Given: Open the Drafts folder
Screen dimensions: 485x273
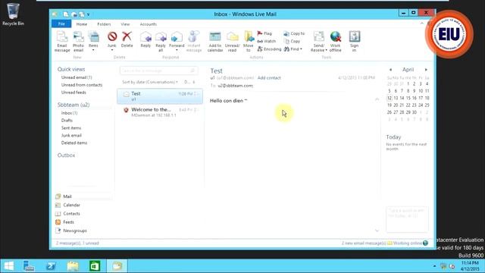Looking at the screenshot, I should [x=67, y=121].
